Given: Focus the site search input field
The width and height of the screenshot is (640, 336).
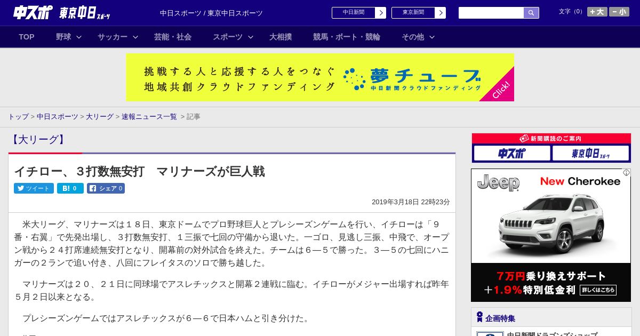Looking at the screenshot, I should click(491, 13).
